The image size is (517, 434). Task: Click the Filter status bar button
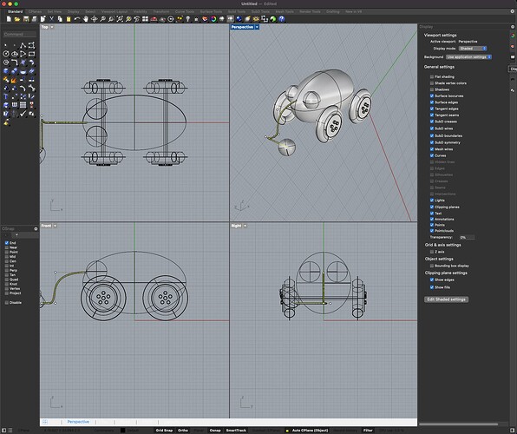(368, 431)
